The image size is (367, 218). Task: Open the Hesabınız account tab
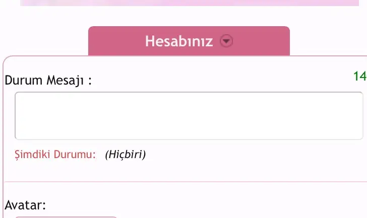click(189, 41)
